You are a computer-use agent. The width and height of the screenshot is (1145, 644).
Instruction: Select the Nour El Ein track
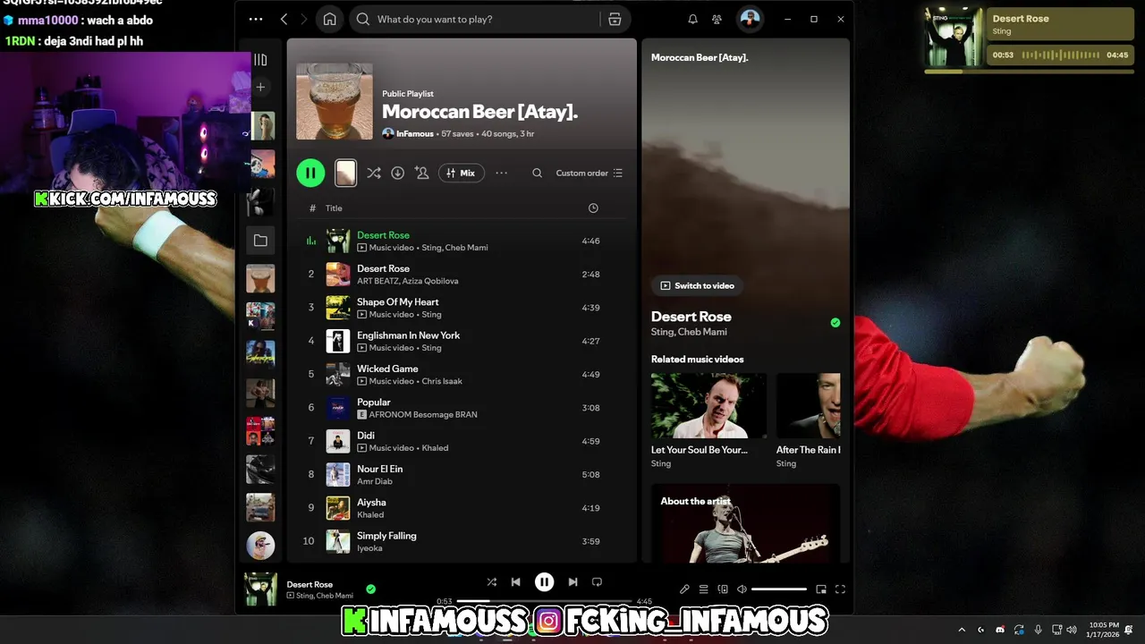point(462,474)
